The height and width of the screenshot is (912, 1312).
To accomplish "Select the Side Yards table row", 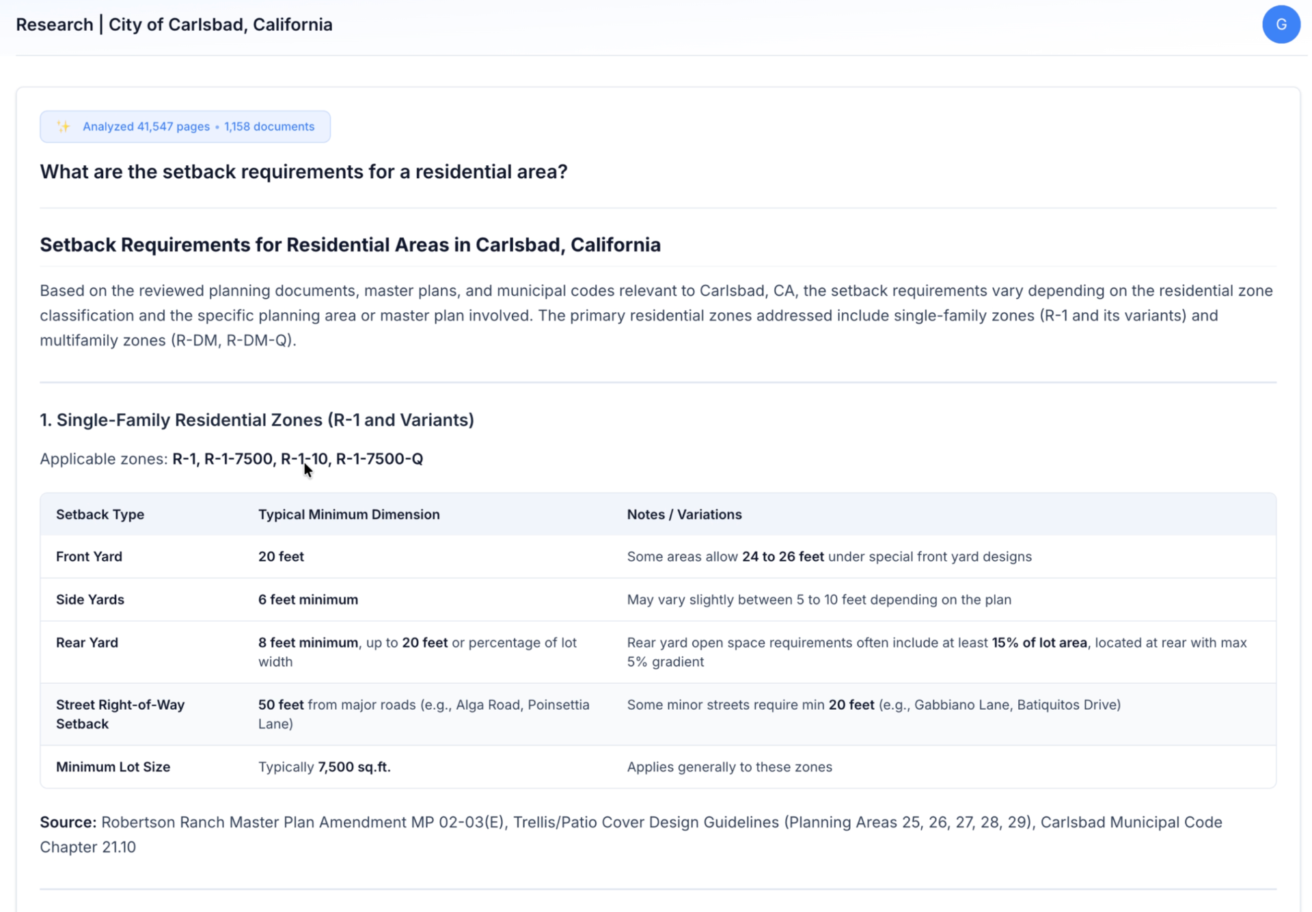I will pos(90,599).
